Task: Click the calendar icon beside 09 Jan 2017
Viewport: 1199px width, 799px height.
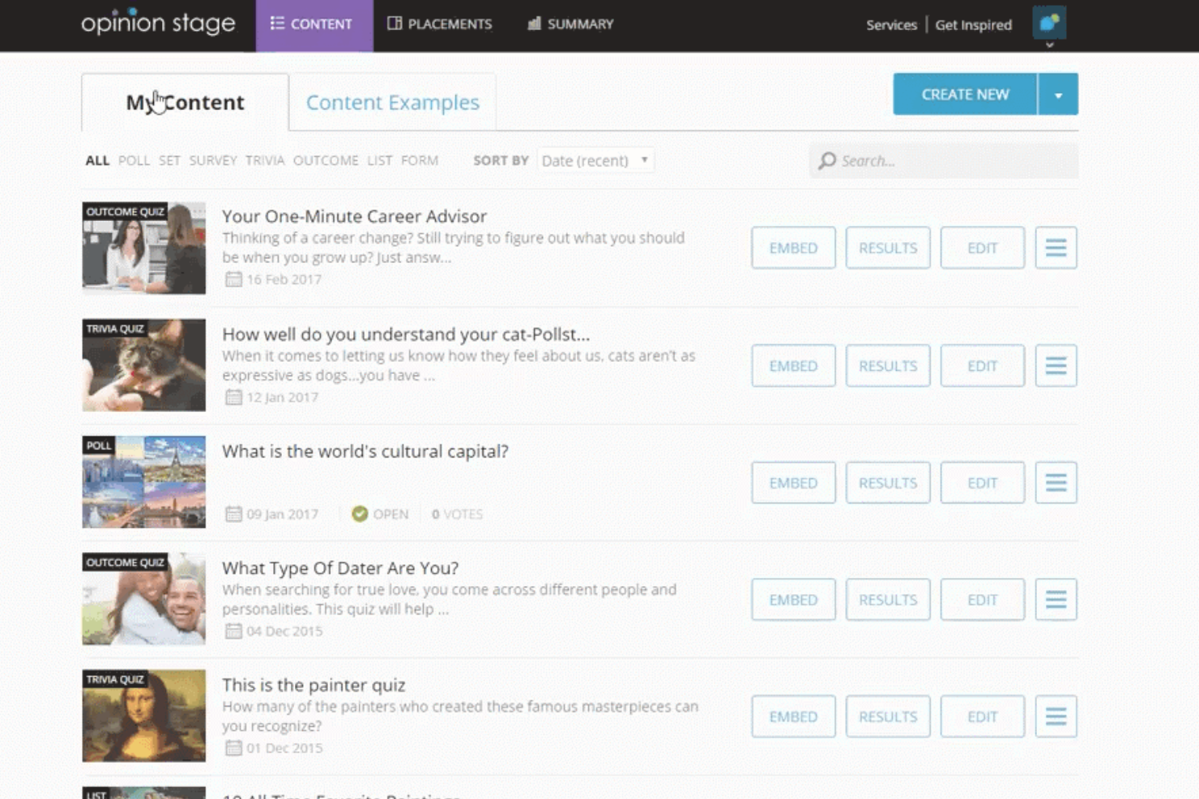Action: [x=235, y=513]
